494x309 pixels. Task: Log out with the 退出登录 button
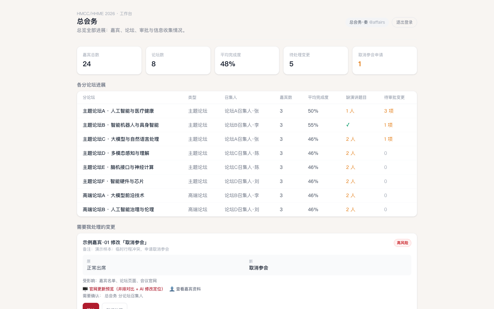(x=404, y=22)
